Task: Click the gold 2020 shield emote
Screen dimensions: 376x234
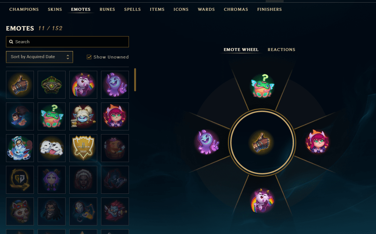Action: pos(83,148)
